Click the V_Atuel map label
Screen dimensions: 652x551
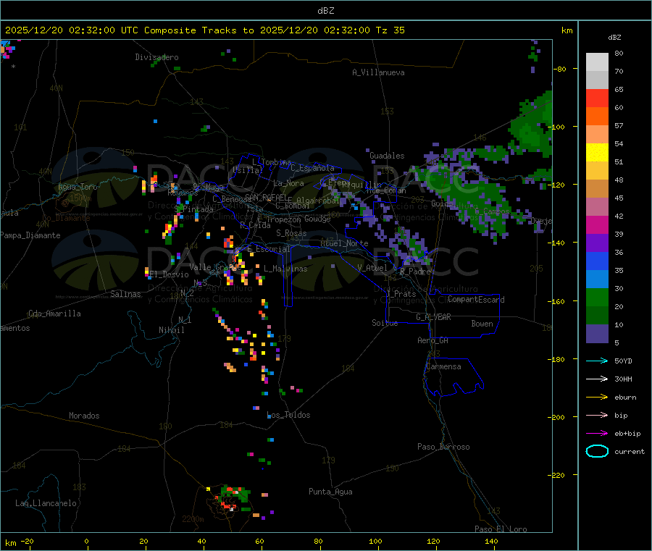[x=372, y=268]
